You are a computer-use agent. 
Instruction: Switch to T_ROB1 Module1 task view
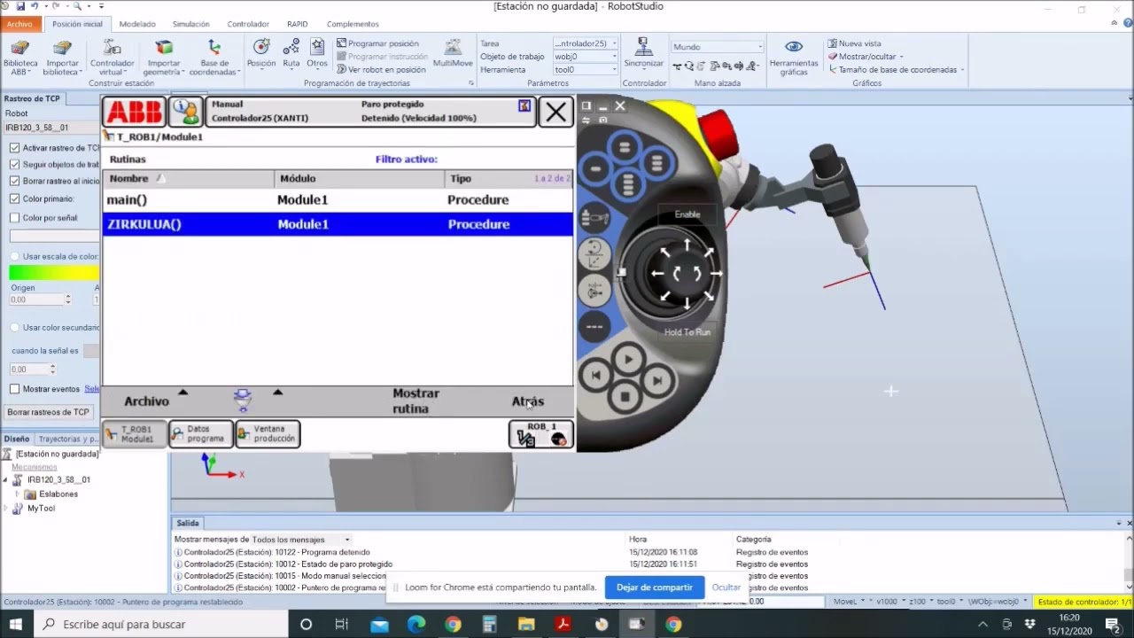(x=135, y=434)
